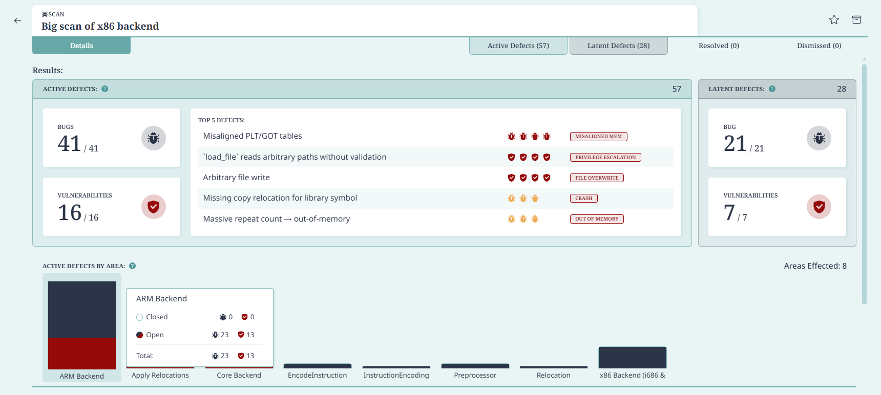Click the shield icon in latent Vulnerabilities card

coord(819,207)
